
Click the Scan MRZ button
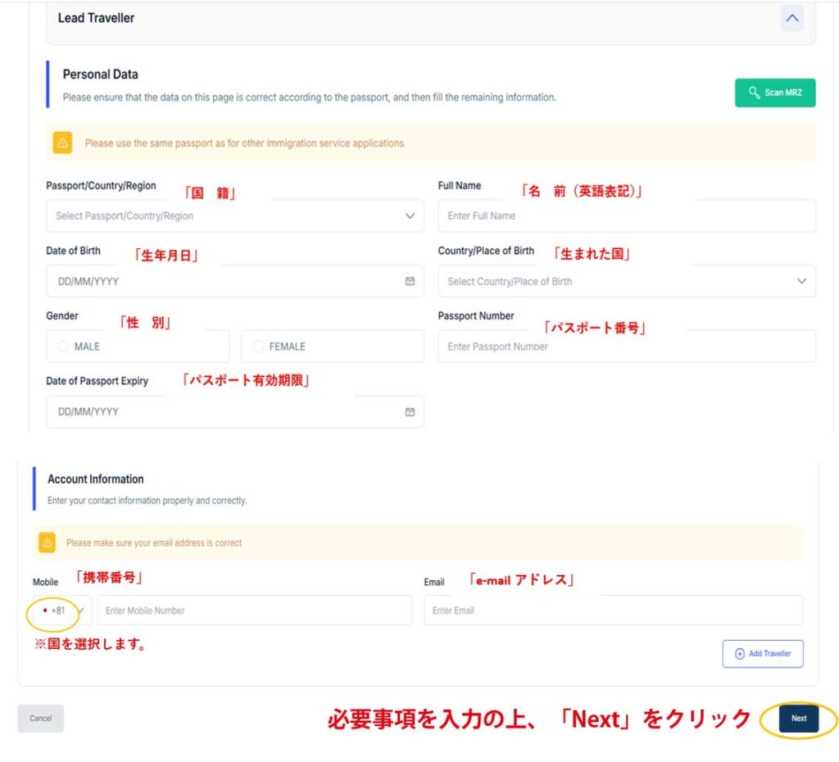coord(775,93)
